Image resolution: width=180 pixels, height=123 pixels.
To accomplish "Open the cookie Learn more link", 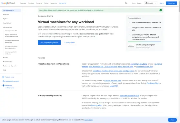I will click(88, 120).
